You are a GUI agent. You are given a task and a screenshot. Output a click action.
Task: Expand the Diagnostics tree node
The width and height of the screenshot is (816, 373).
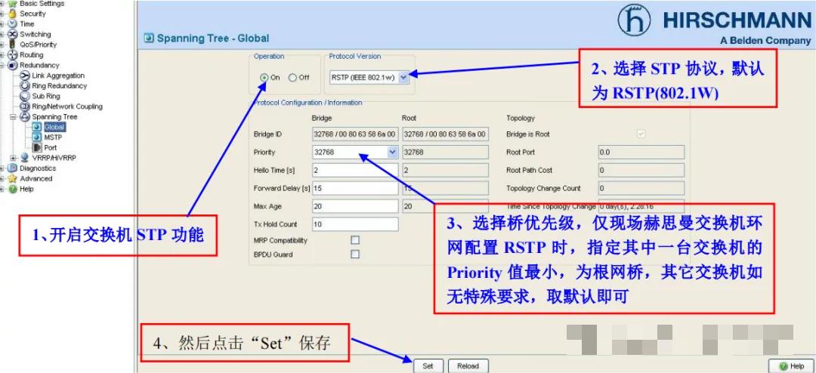tap(2, 168)
